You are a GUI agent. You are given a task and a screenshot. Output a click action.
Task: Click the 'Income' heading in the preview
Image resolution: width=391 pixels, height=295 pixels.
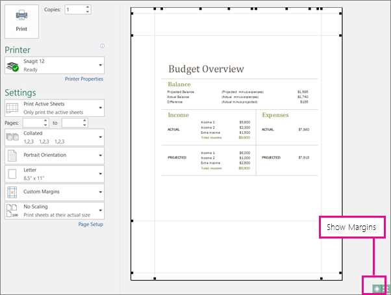point(179,115)
